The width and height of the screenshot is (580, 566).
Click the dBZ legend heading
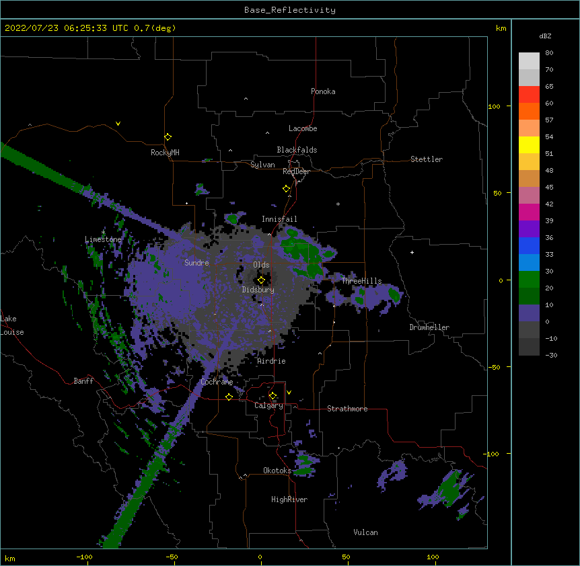(x=545, y=36)
